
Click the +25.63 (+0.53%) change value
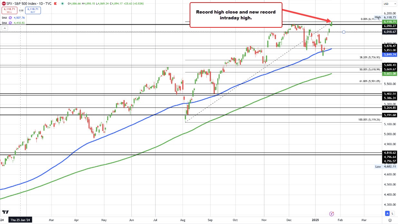click(x=134, y=4)
